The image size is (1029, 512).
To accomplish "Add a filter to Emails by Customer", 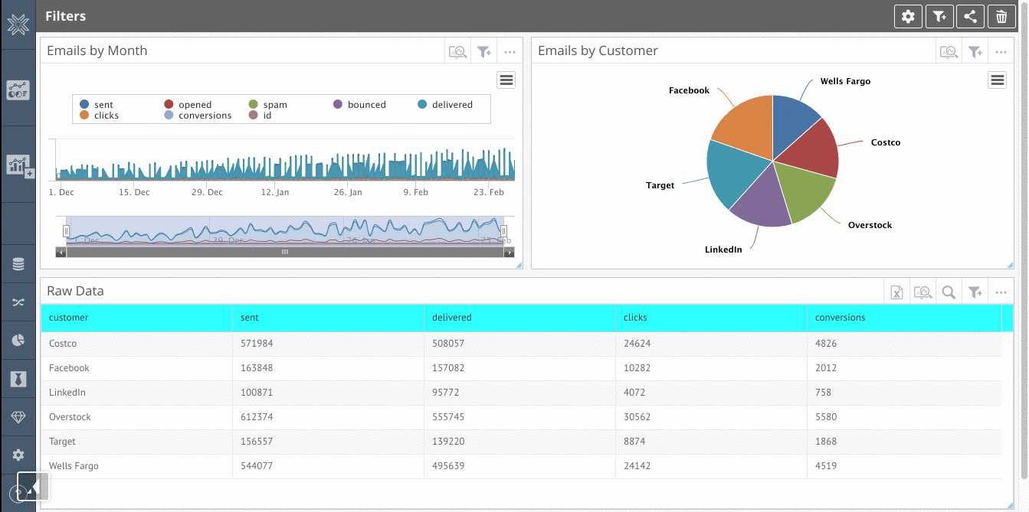I will coord(975,51).
